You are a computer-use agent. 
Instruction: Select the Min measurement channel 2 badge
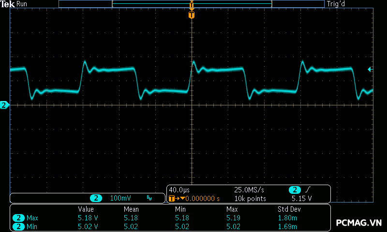19,226
